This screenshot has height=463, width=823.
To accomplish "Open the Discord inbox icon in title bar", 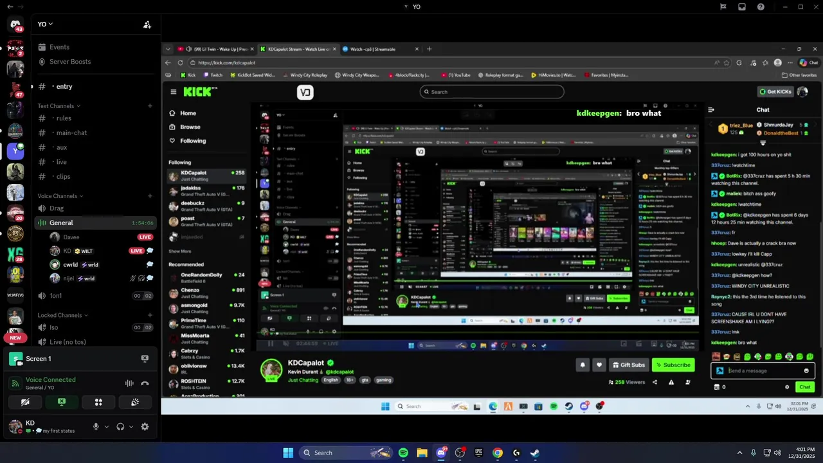I will coord(742,6).
